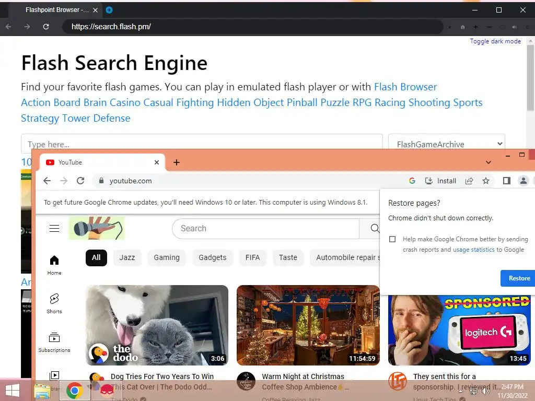Screen dimensions: 535x401
Task: Open YouTube Subscriptions in the sidebar
Action: point(54,343)
